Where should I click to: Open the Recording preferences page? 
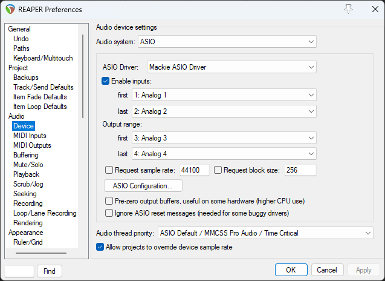pos(28,203)
